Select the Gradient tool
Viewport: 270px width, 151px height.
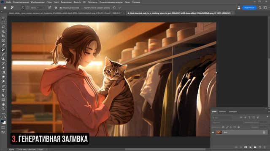click(3, 72)
